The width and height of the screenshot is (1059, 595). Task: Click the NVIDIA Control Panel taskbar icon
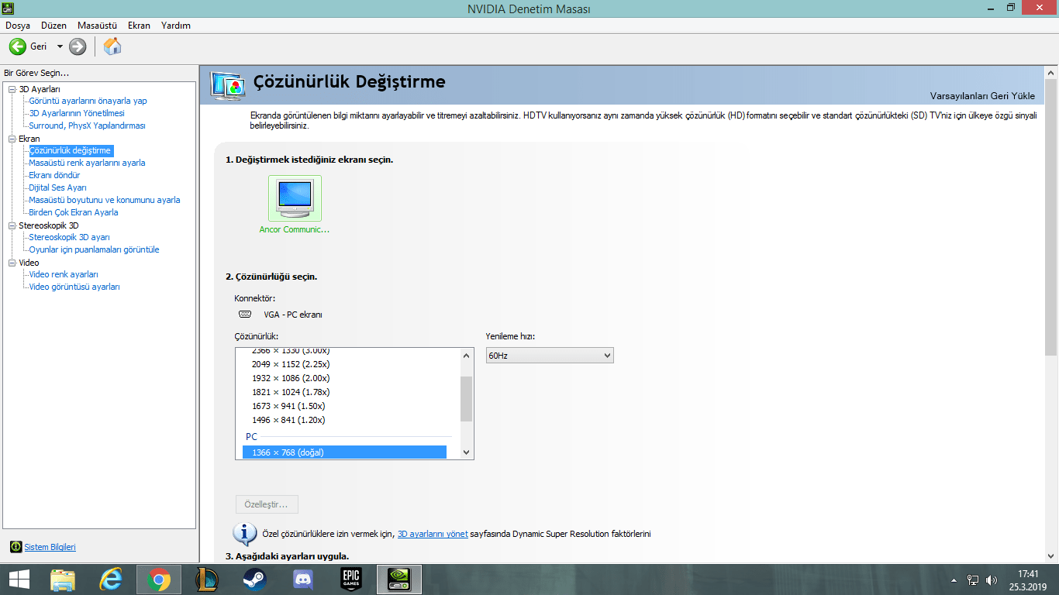(x=399, y=580)
